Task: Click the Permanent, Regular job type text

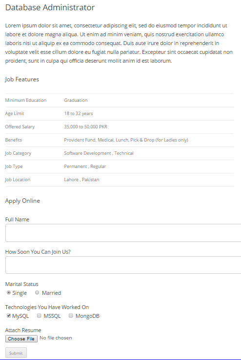Action: (x=85, y=167)
